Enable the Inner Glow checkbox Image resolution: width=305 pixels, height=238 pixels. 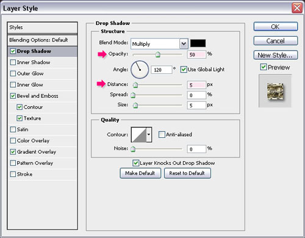[13, 85]
